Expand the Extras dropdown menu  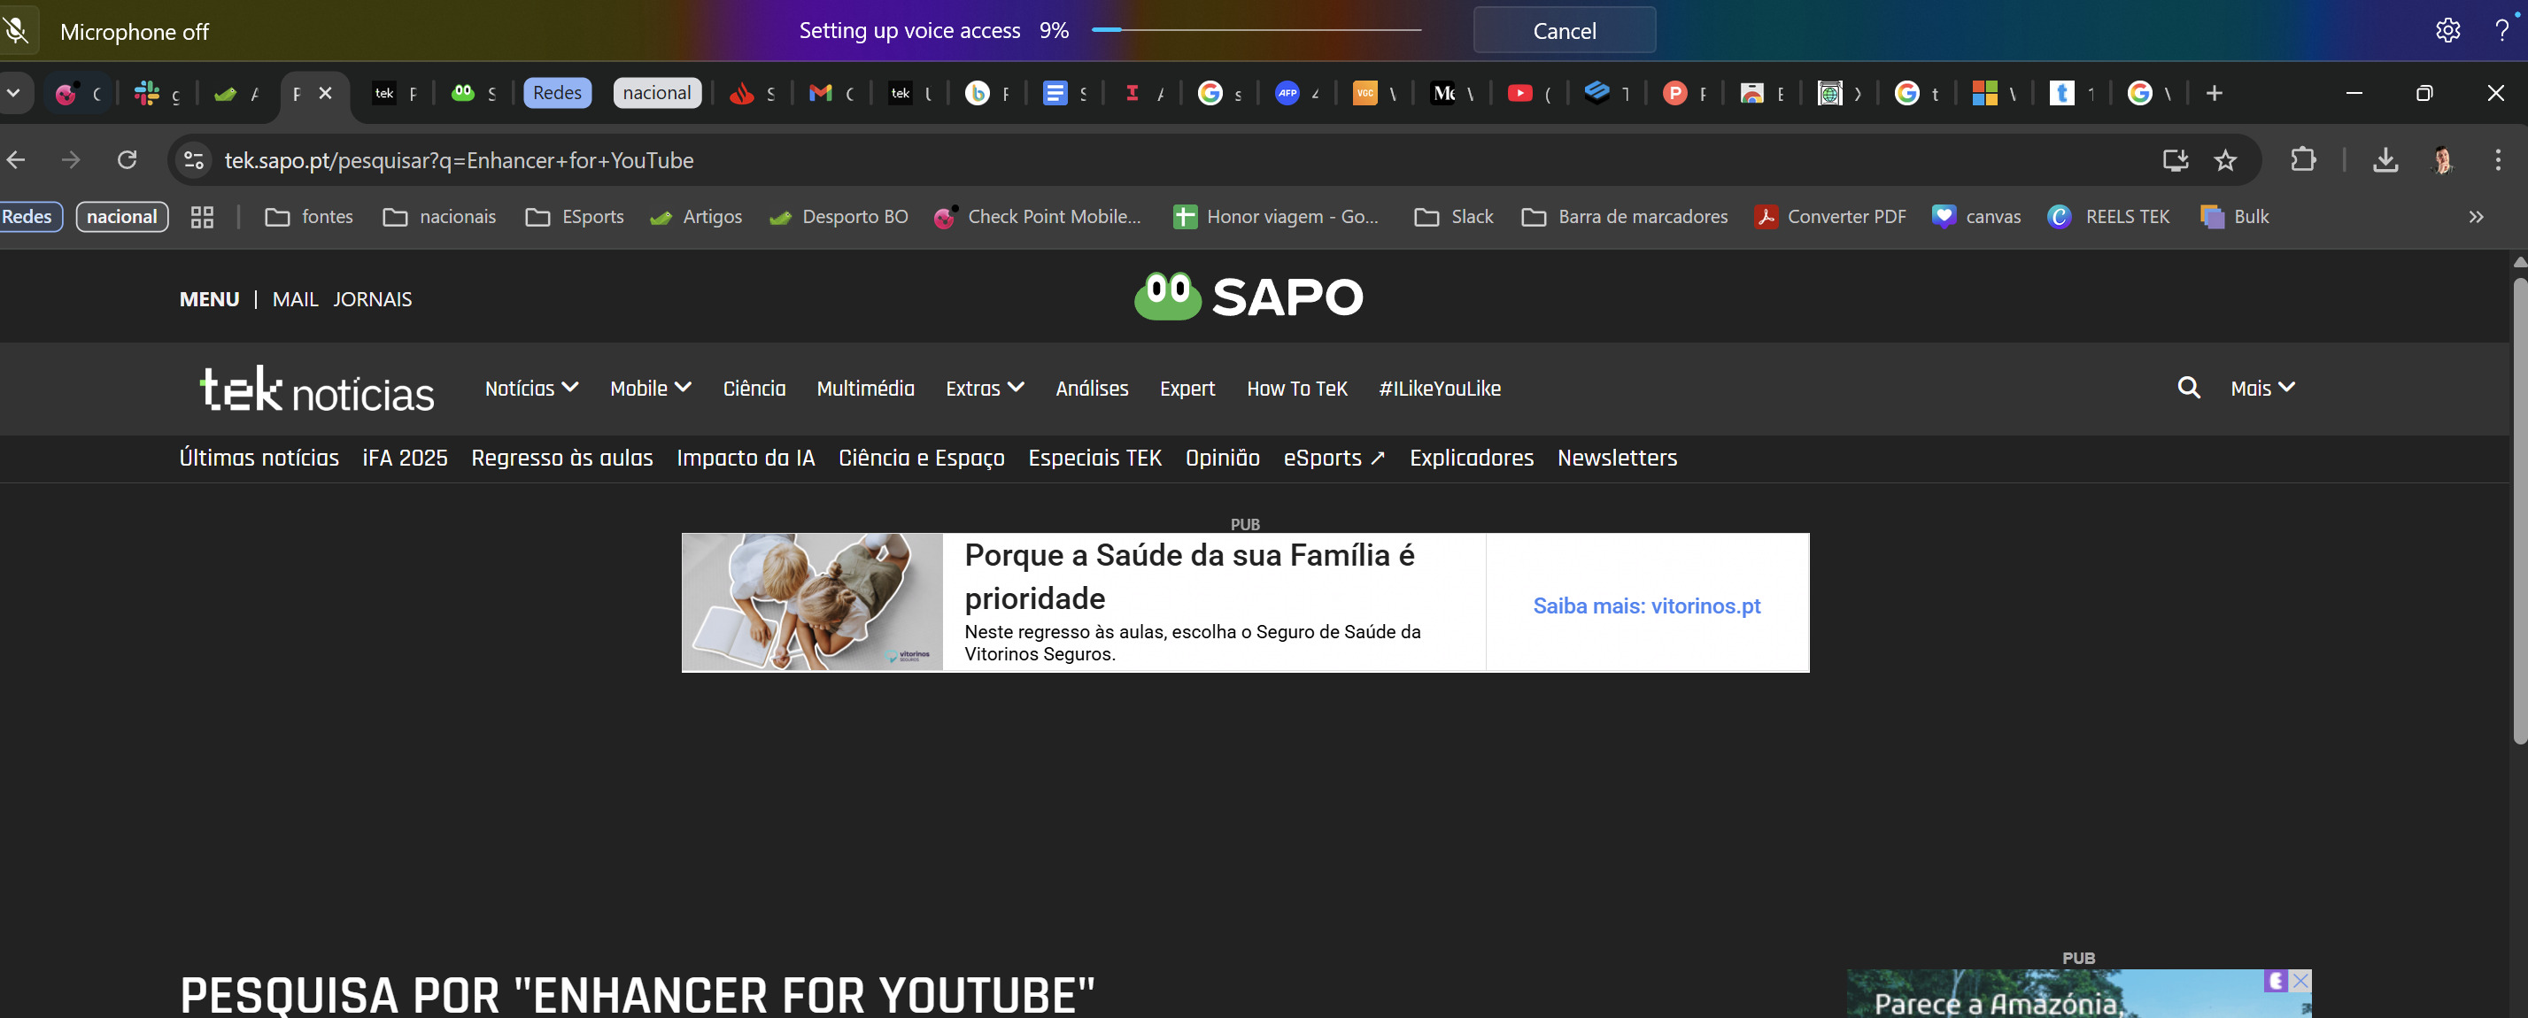[985, 389]
